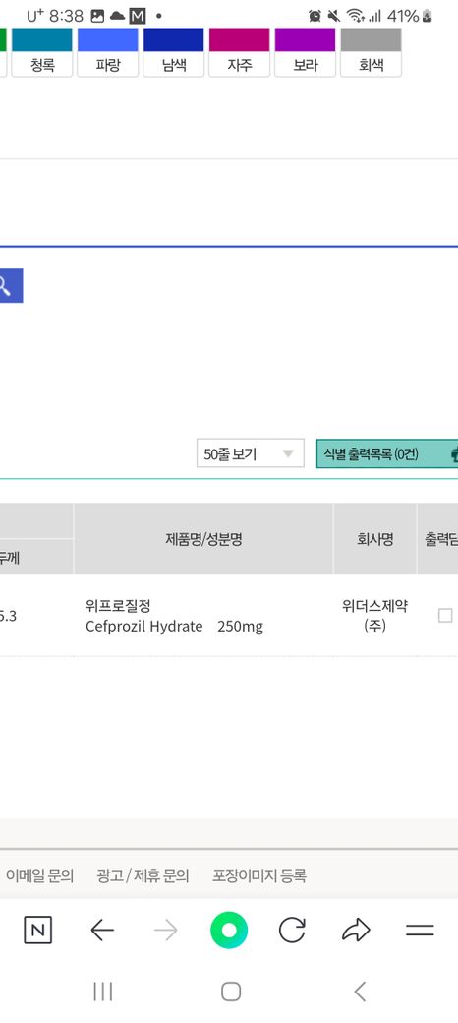
Task: Go back with browser left arrow
Action: [x=102, y=931]
